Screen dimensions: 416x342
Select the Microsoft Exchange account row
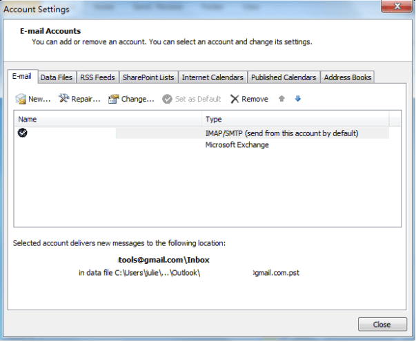(x=202, y=145)
